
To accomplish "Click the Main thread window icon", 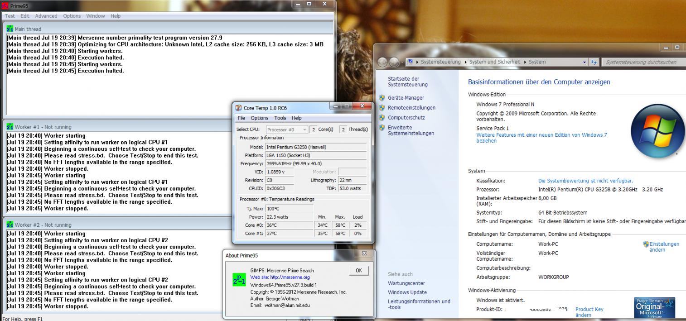I will coord(10,29).
